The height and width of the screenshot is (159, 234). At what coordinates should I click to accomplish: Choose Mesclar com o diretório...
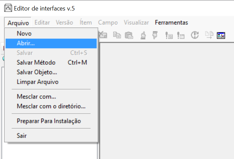tap(51, 106)
